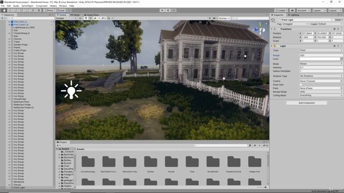Expand the Fences object in Hierarchy

click(x=10, y=39)
